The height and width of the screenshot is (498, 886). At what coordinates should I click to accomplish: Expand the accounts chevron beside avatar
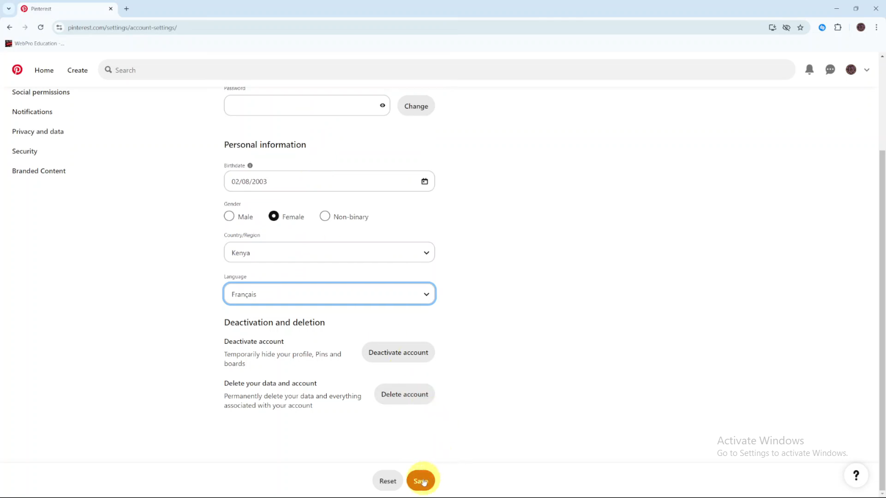[x=867, y=70]
